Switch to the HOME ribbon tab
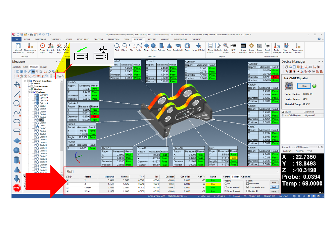 pos(27,39)
